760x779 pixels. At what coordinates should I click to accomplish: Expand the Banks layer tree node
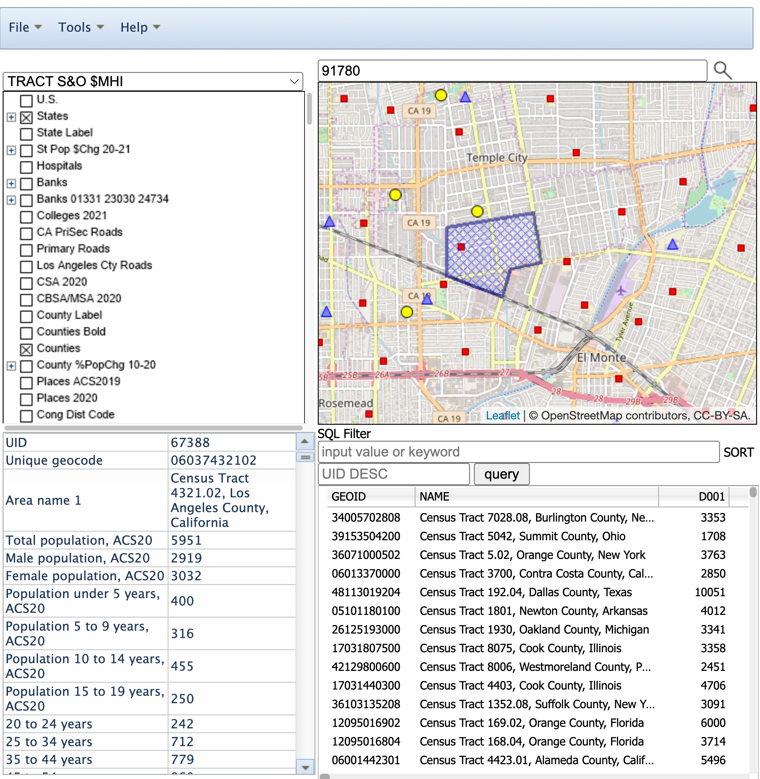12,184
